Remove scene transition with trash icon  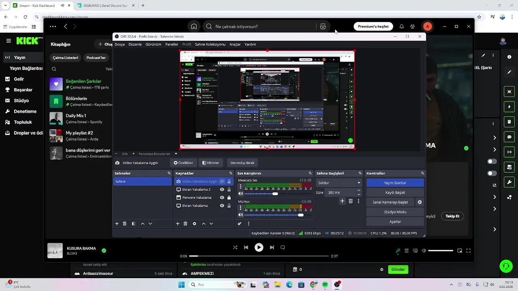pos(350,201)
